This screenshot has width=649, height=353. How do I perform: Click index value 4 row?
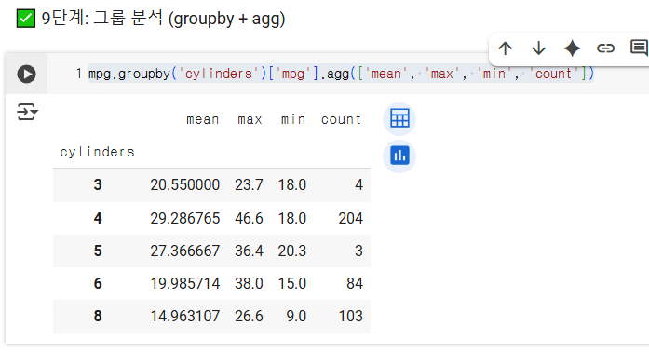tap(98, 218)
